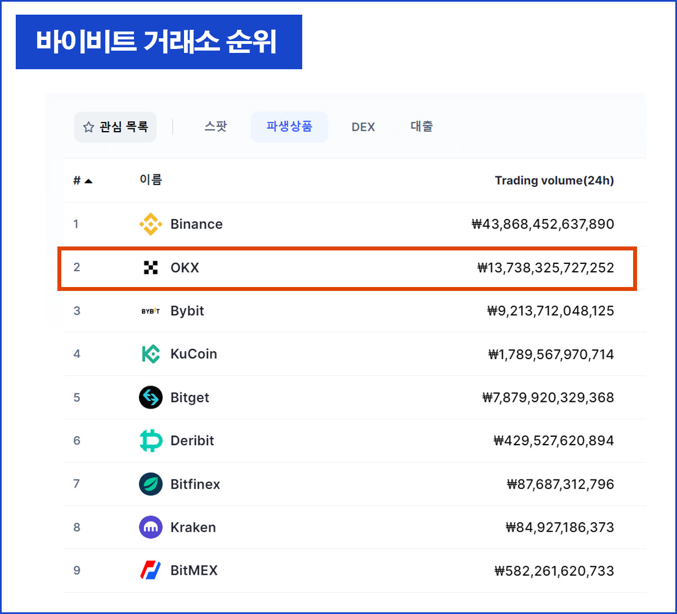
Task: Click the BitMEX logo icon
Action: click(150, 571)
